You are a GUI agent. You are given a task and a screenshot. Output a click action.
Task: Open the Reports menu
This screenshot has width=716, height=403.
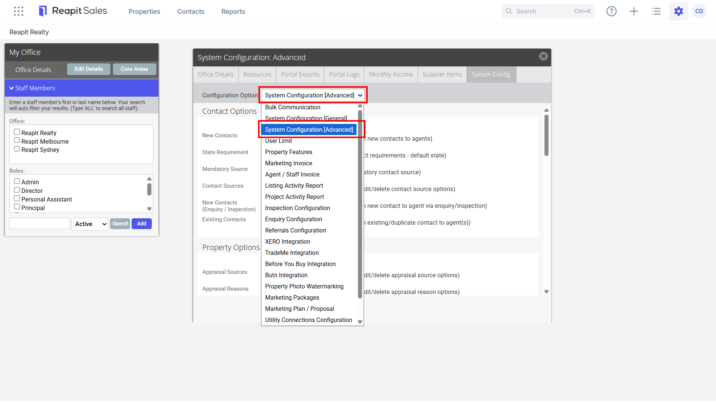click(233, 12)
